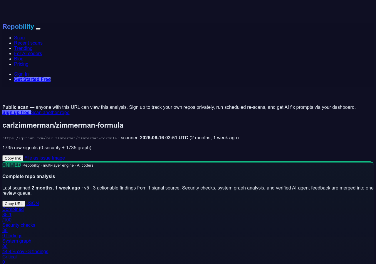The image size is (376, 264).
Task: Open the File as issue link
Action: tap(38, 158)
